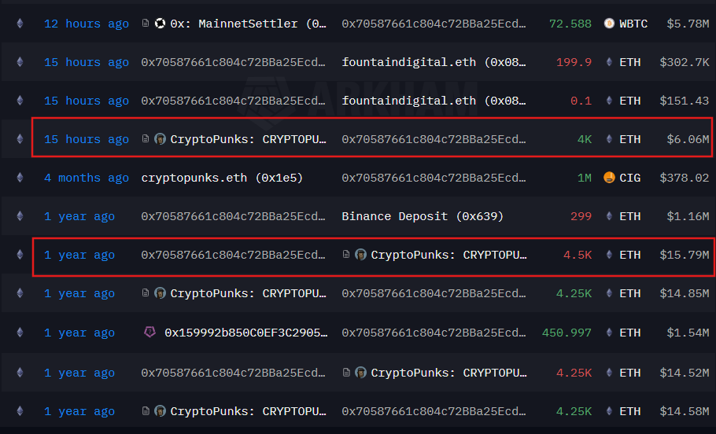Click the 450.997 amount value
The width and height of the screenshot is (716, 434).
coord(567,333)
